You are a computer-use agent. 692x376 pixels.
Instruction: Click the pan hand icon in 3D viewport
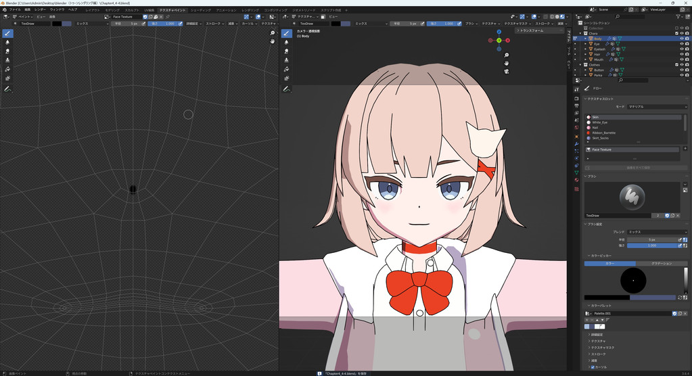[507, 63]
